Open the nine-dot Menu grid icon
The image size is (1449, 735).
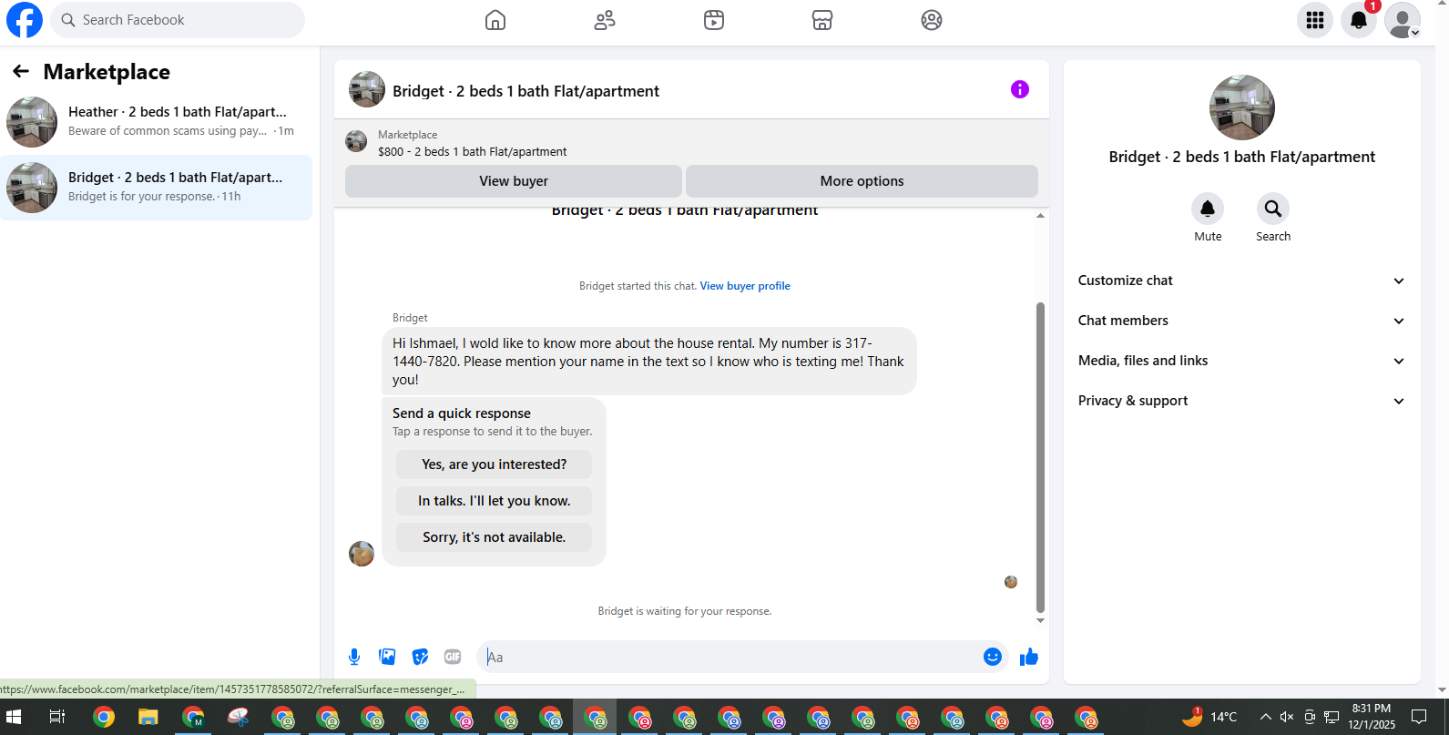[1315, 20]
